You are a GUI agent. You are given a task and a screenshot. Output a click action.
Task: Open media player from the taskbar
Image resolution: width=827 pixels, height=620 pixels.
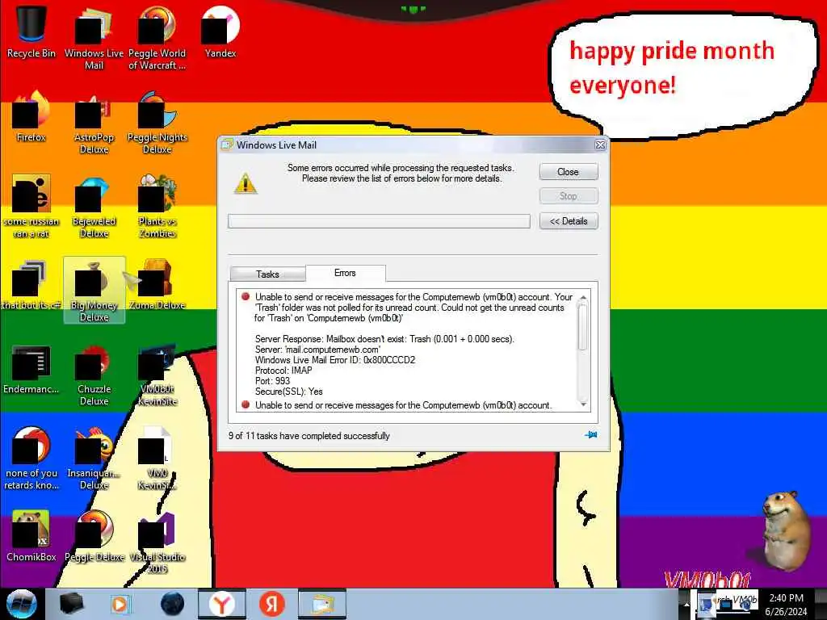point(120,604)
